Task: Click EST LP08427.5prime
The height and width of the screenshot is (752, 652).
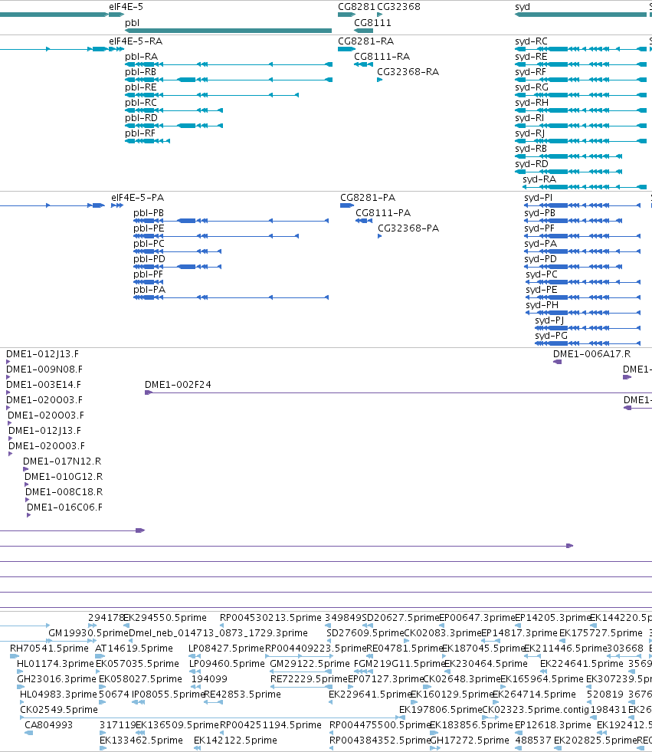Action: point(195,656)
